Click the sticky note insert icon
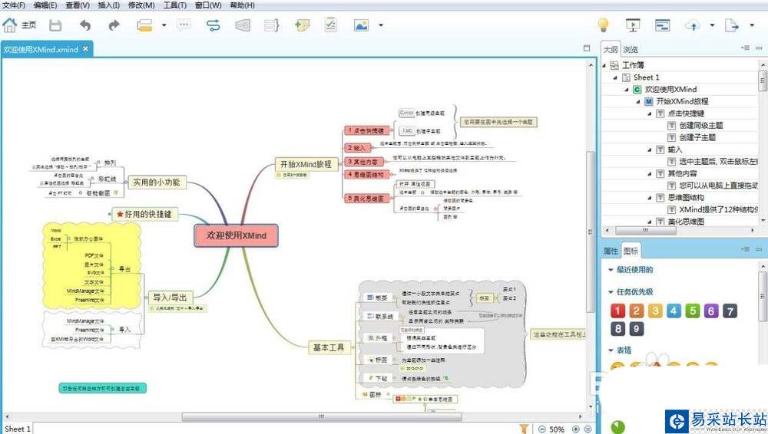This screenshot has height=434, width=768. pos(302,25)
